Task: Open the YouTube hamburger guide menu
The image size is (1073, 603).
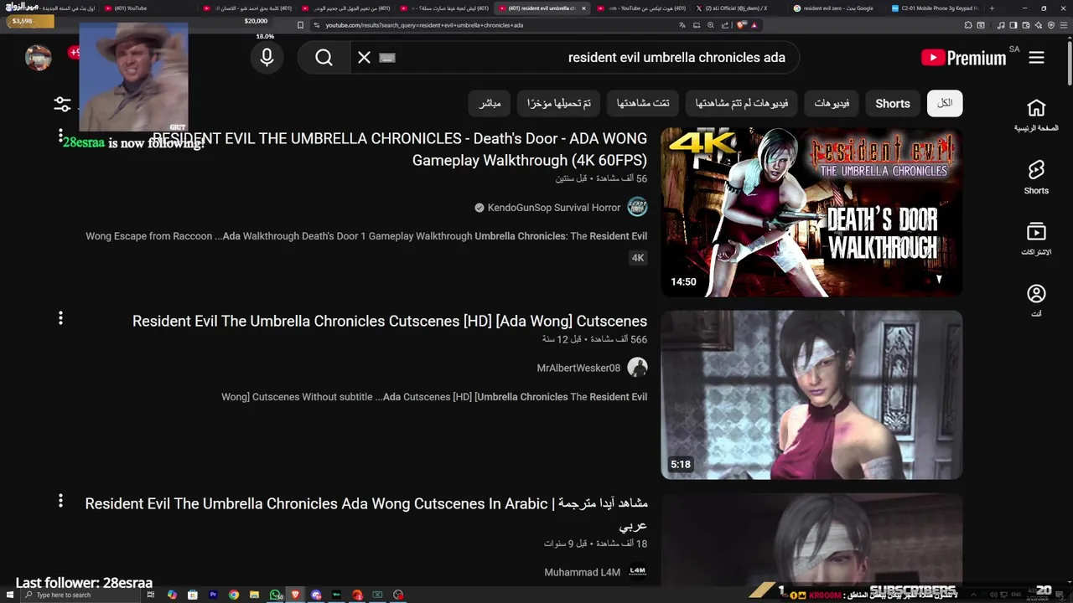Action: 1037,57
